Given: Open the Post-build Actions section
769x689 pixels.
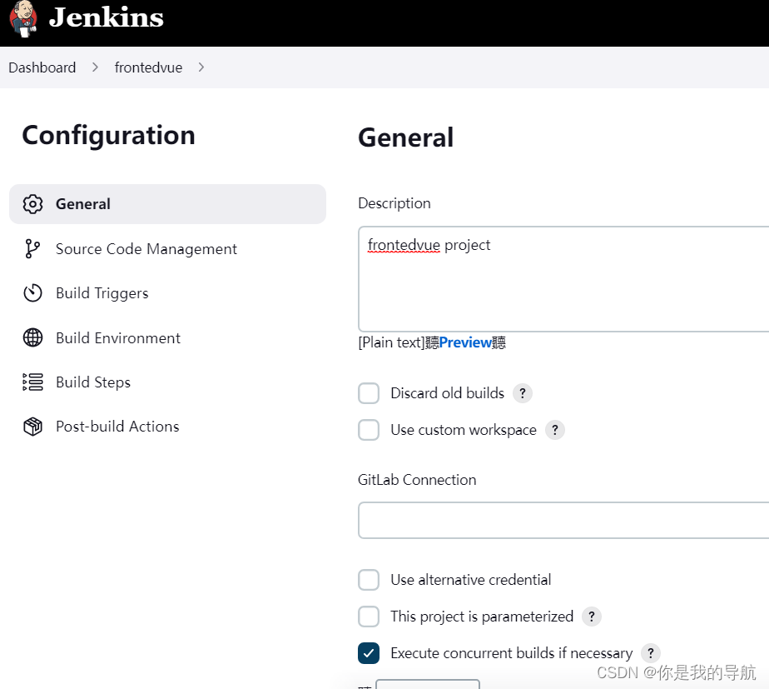Looking at the screenshot, I should (117, 426).
